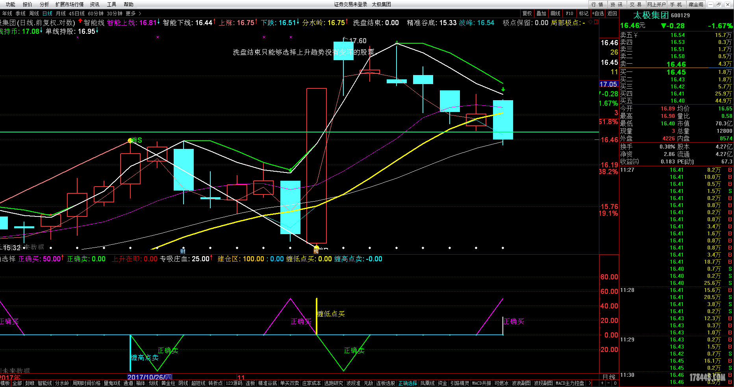Select the 精准谷底 indicator tab
Image resolution: width=734 pixels, height=387 pixels.
(x=267, y=383)
